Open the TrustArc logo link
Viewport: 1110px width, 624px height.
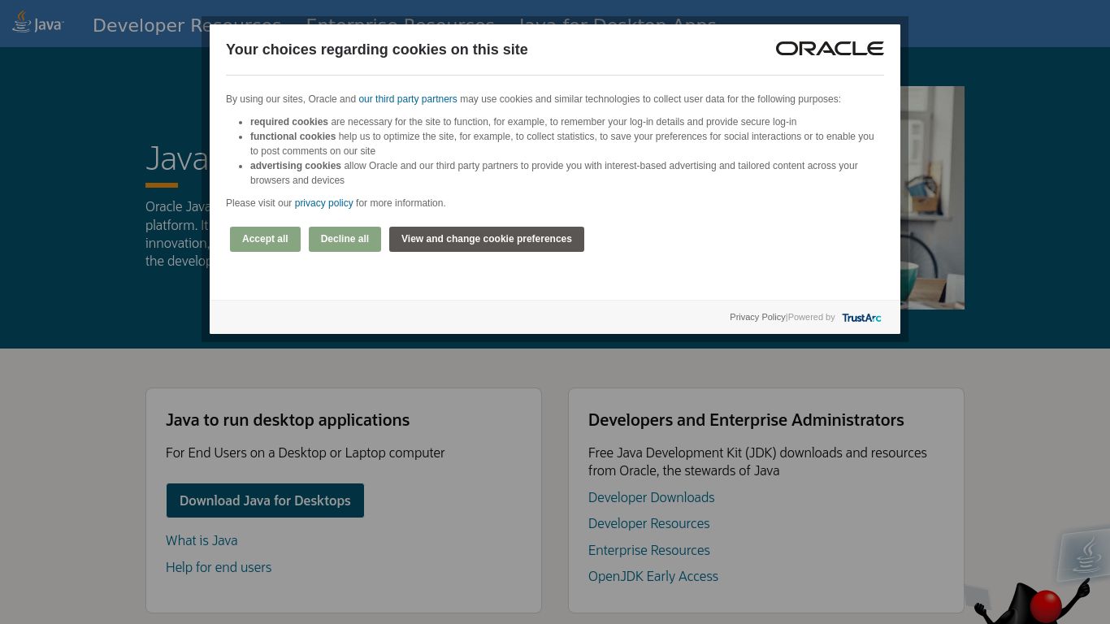861,318
